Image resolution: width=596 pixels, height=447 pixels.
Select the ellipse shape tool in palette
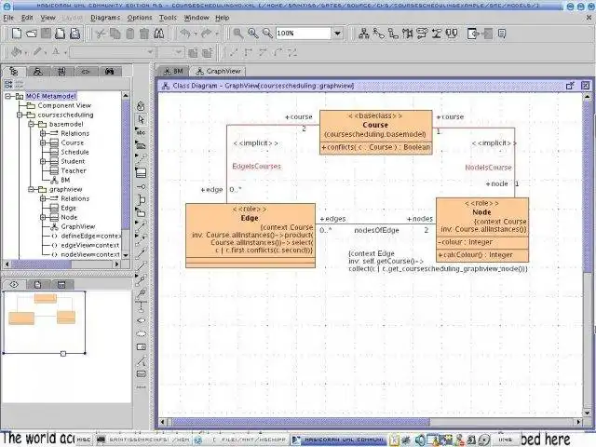141,333
